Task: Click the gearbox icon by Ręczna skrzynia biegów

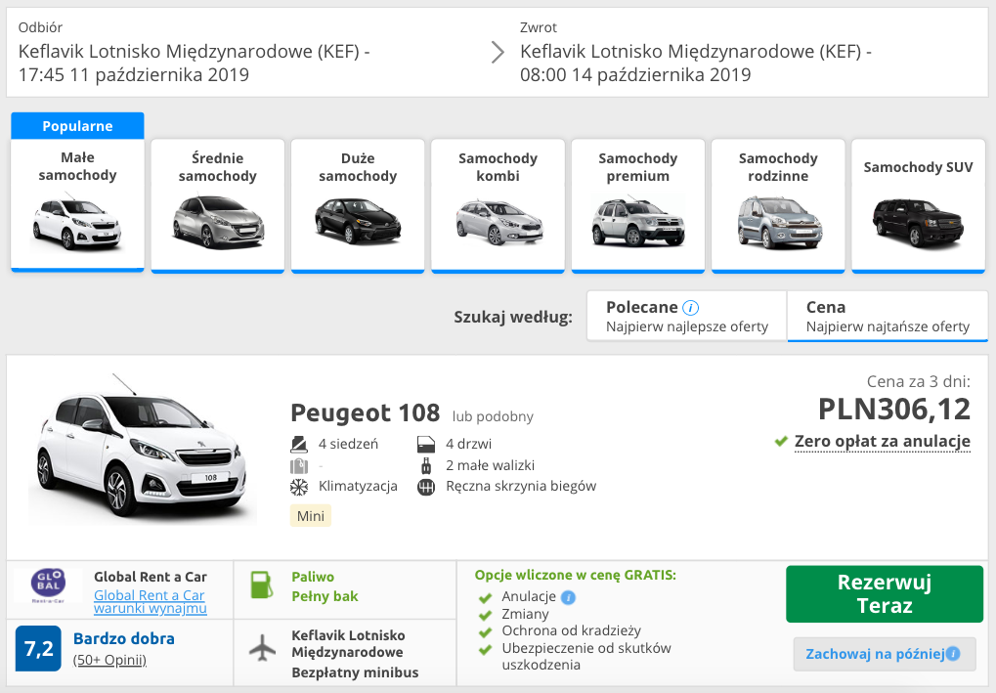Action: click(x=426, y=487)
